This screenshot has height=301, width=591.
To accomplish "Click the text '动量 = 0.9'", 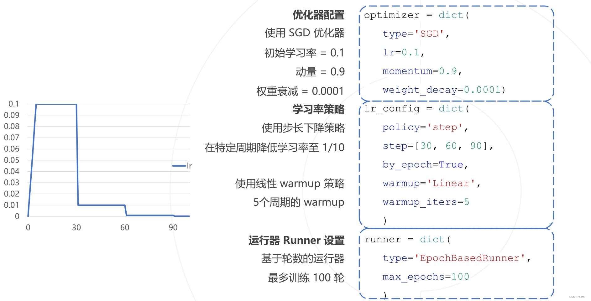I will [x=320, y=72].
